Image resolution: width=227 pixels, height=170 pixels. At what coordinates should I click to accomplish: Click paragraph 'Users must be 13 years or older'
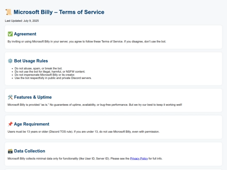(83, 132)
